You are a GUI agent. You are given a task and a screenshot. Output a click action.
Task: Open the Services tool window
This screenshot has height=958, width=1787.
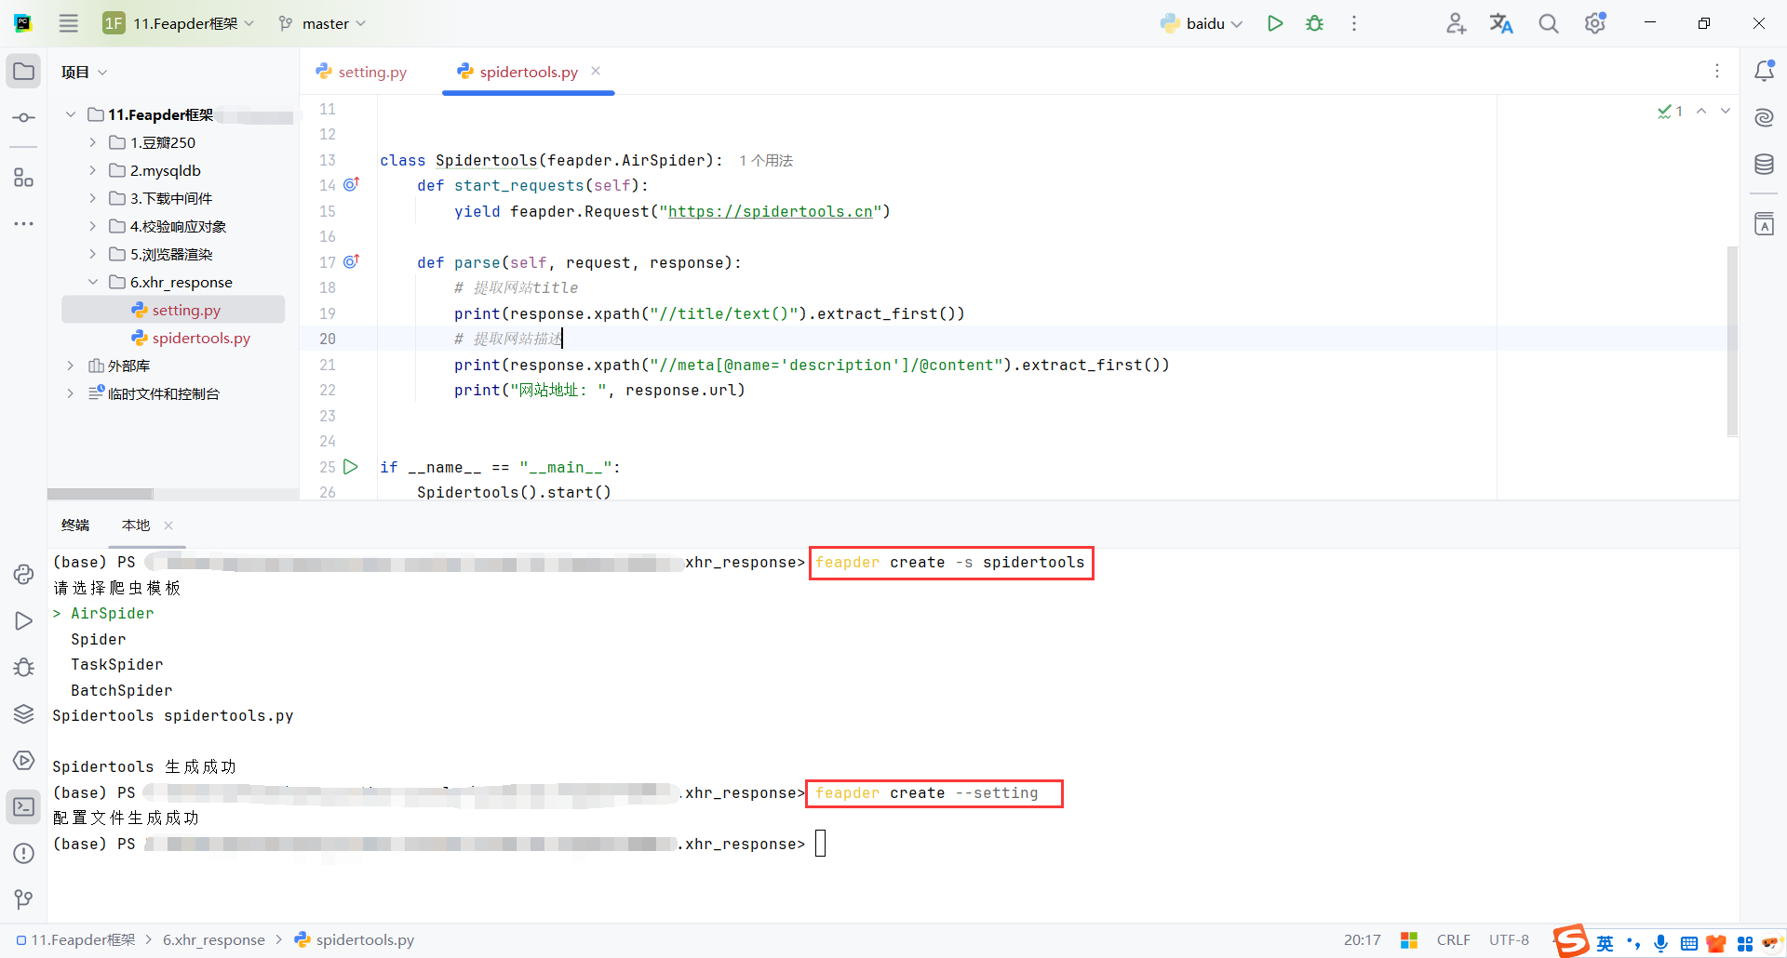tap(23, 761)
